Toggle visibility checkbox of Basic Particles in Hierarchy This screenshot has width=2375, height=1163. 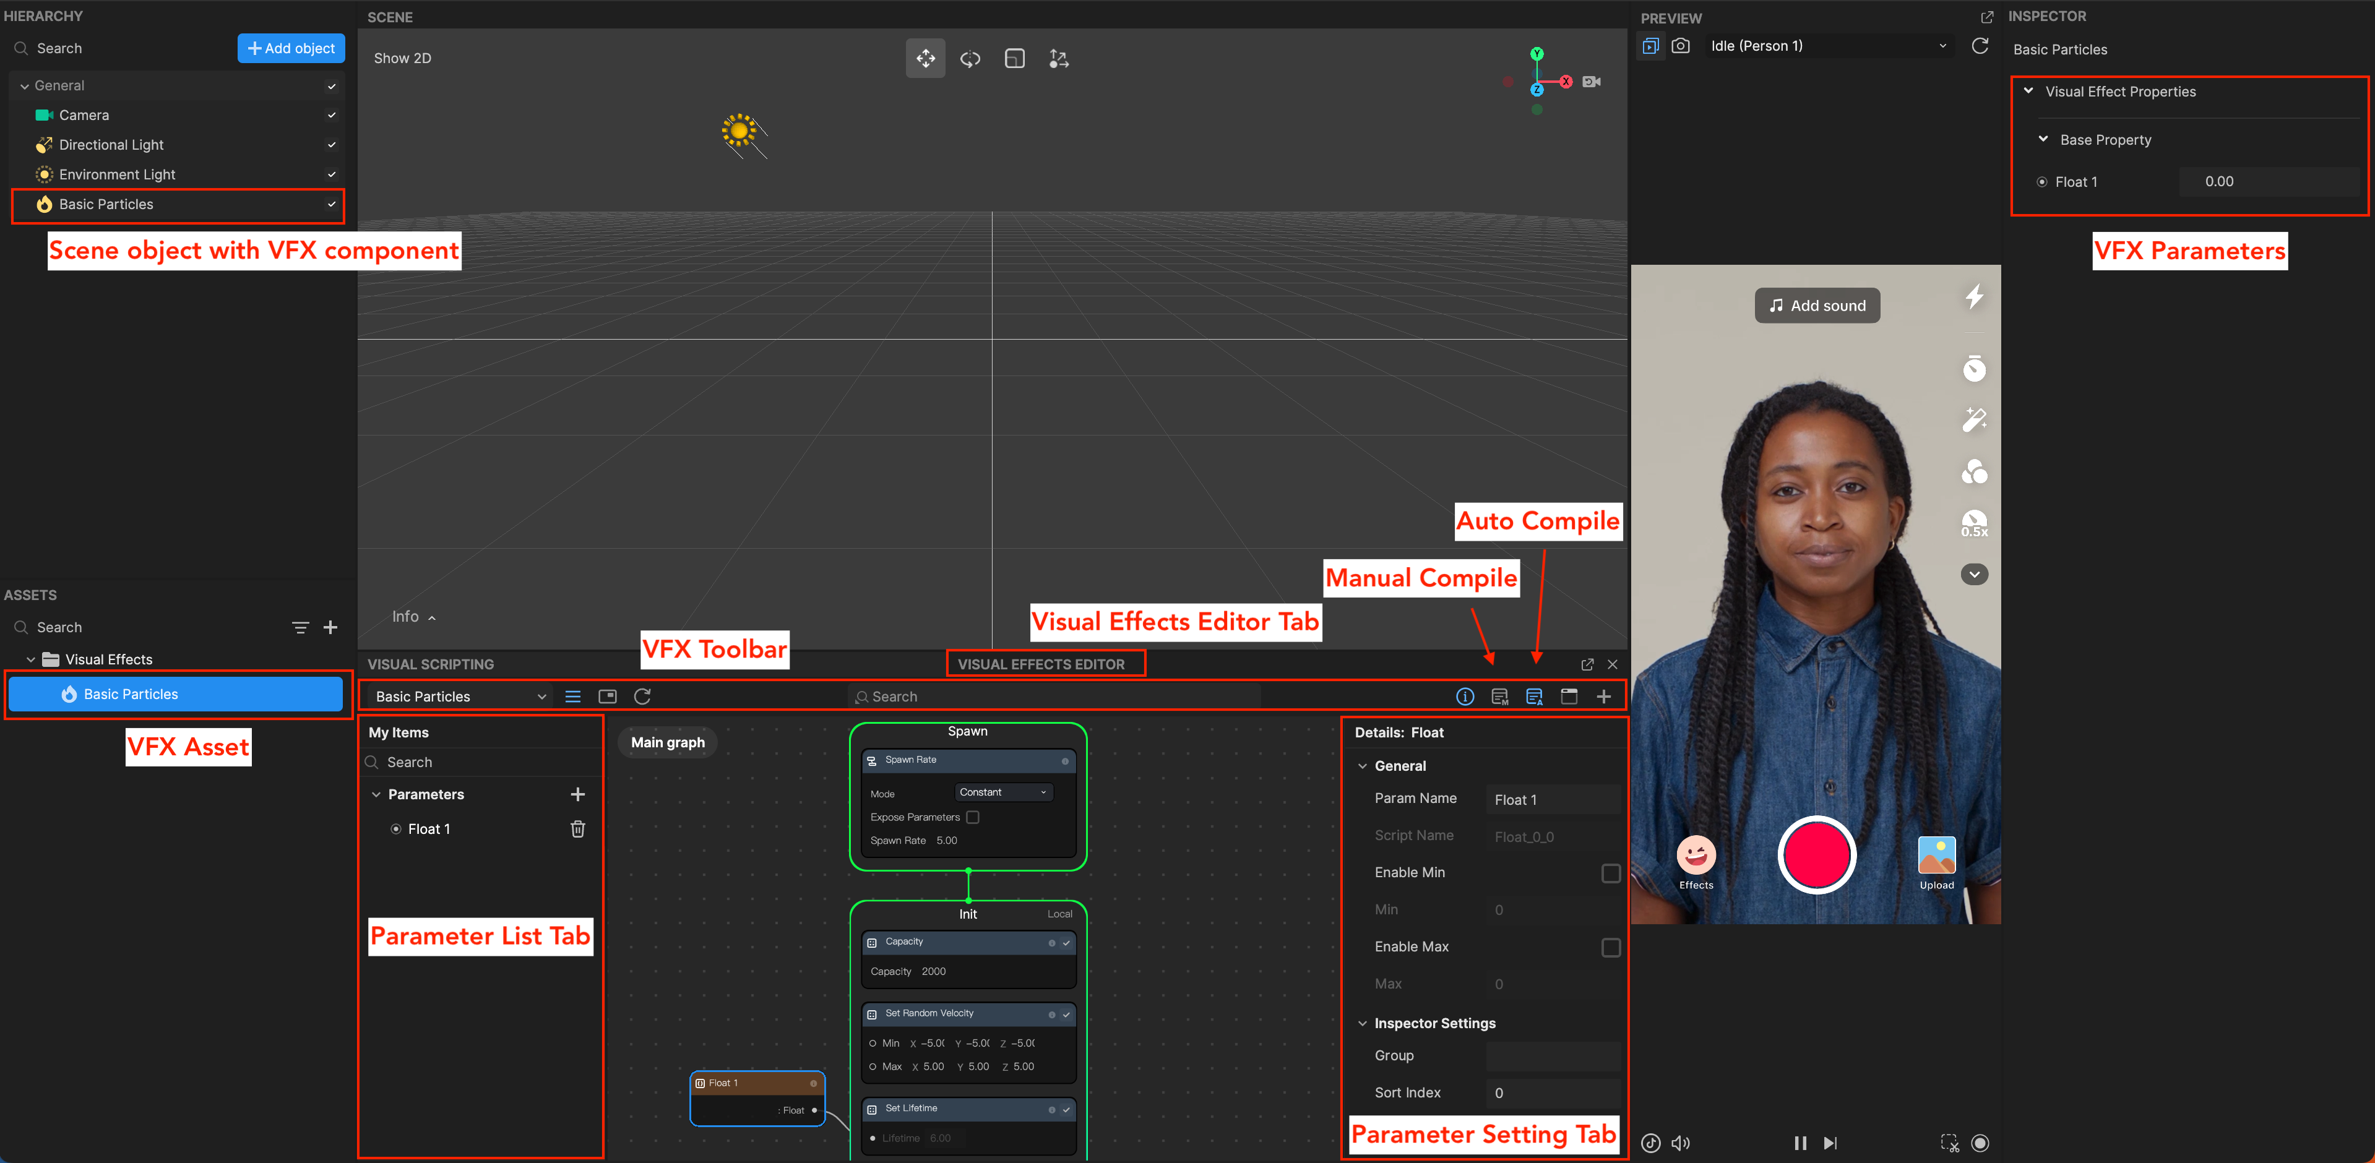330,205
